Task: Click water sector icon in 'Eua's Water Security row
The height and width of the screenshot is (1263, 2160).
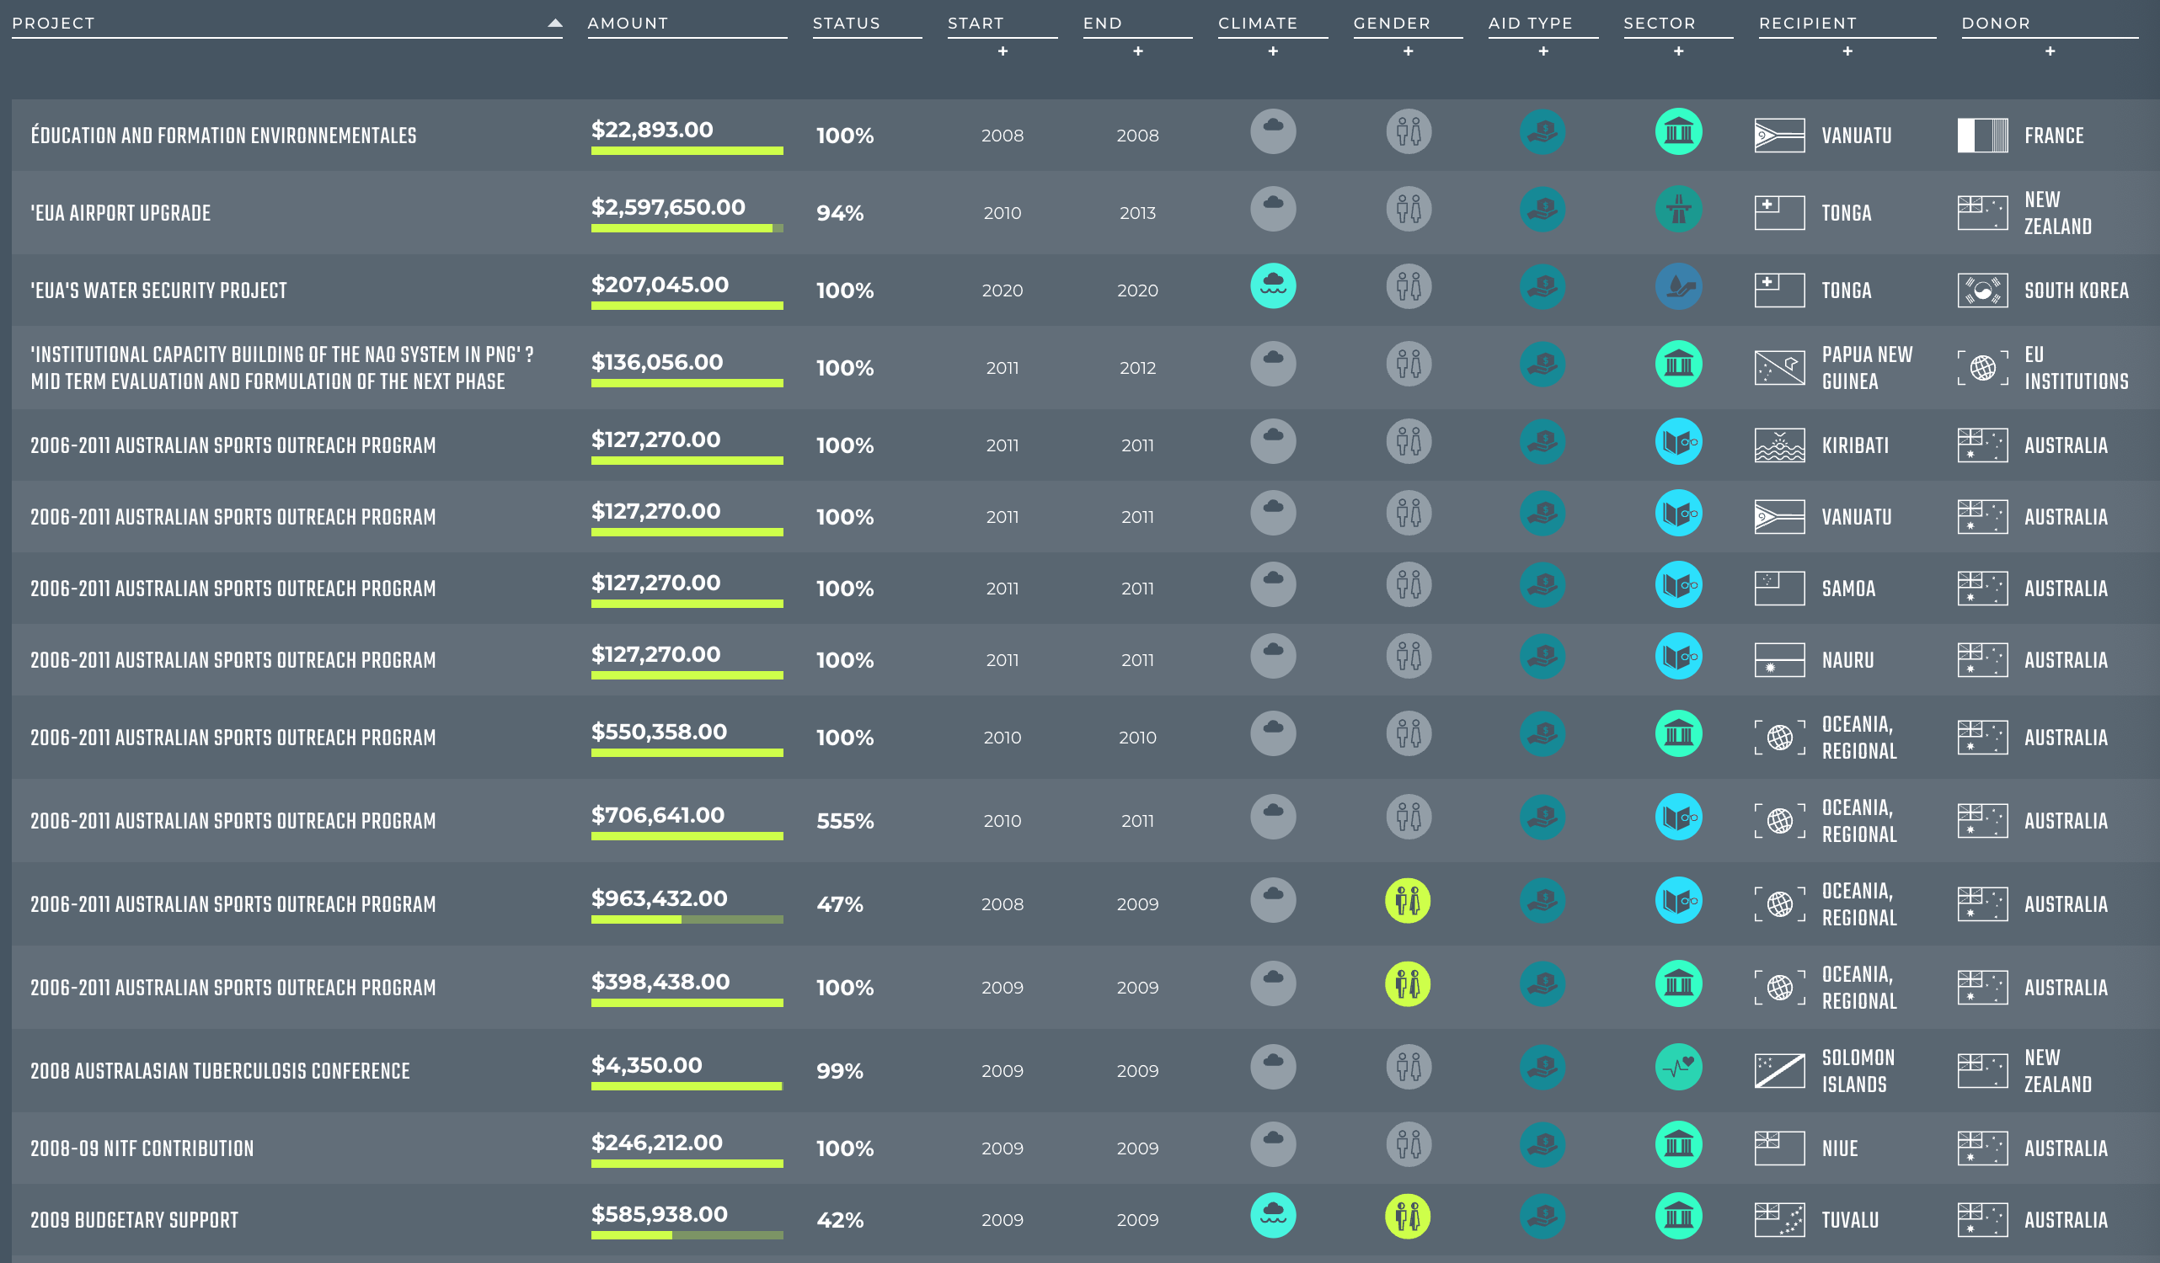Action: click(1678, 286)
